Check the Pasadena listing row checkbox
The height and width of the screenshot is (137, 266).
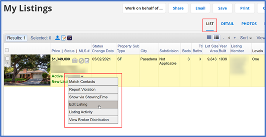click(7, 58)
